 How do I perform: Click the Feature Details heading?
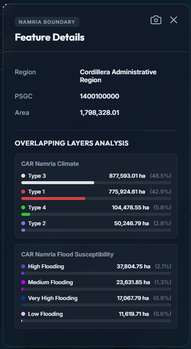(50, 37)
